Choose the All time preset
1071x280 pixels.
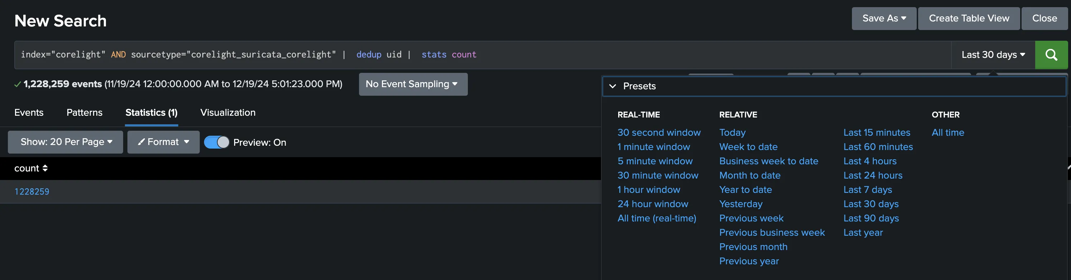pos(948,132)
